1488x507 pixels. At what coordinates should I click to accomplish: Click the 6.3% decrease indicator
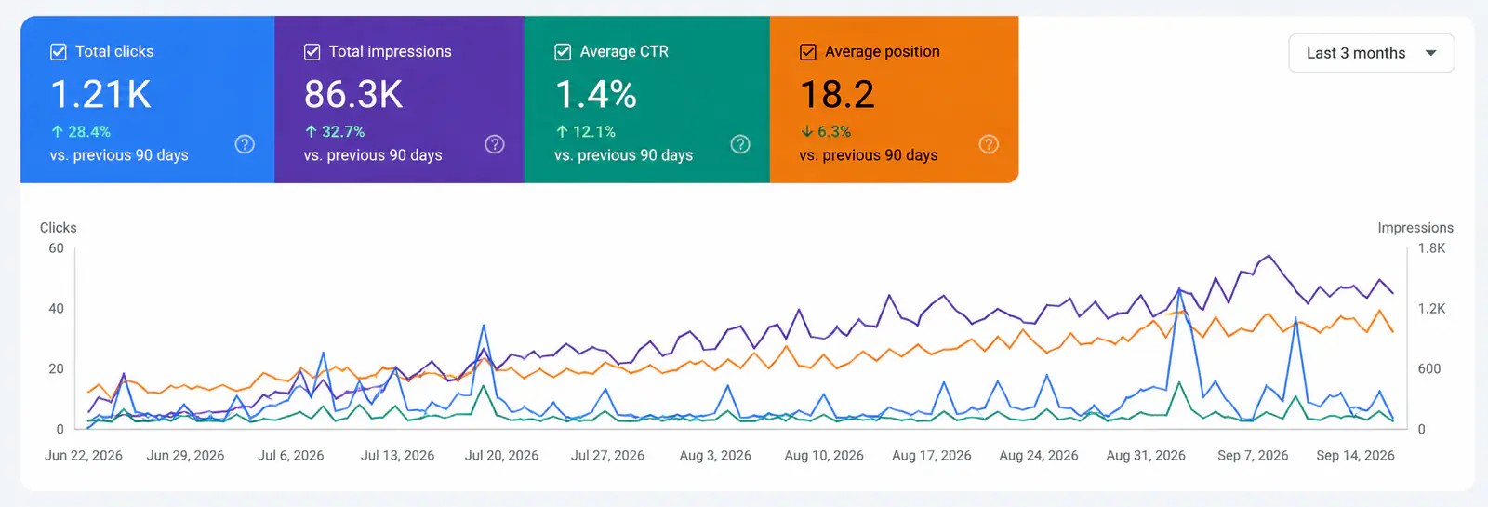[x=826, y=132]
